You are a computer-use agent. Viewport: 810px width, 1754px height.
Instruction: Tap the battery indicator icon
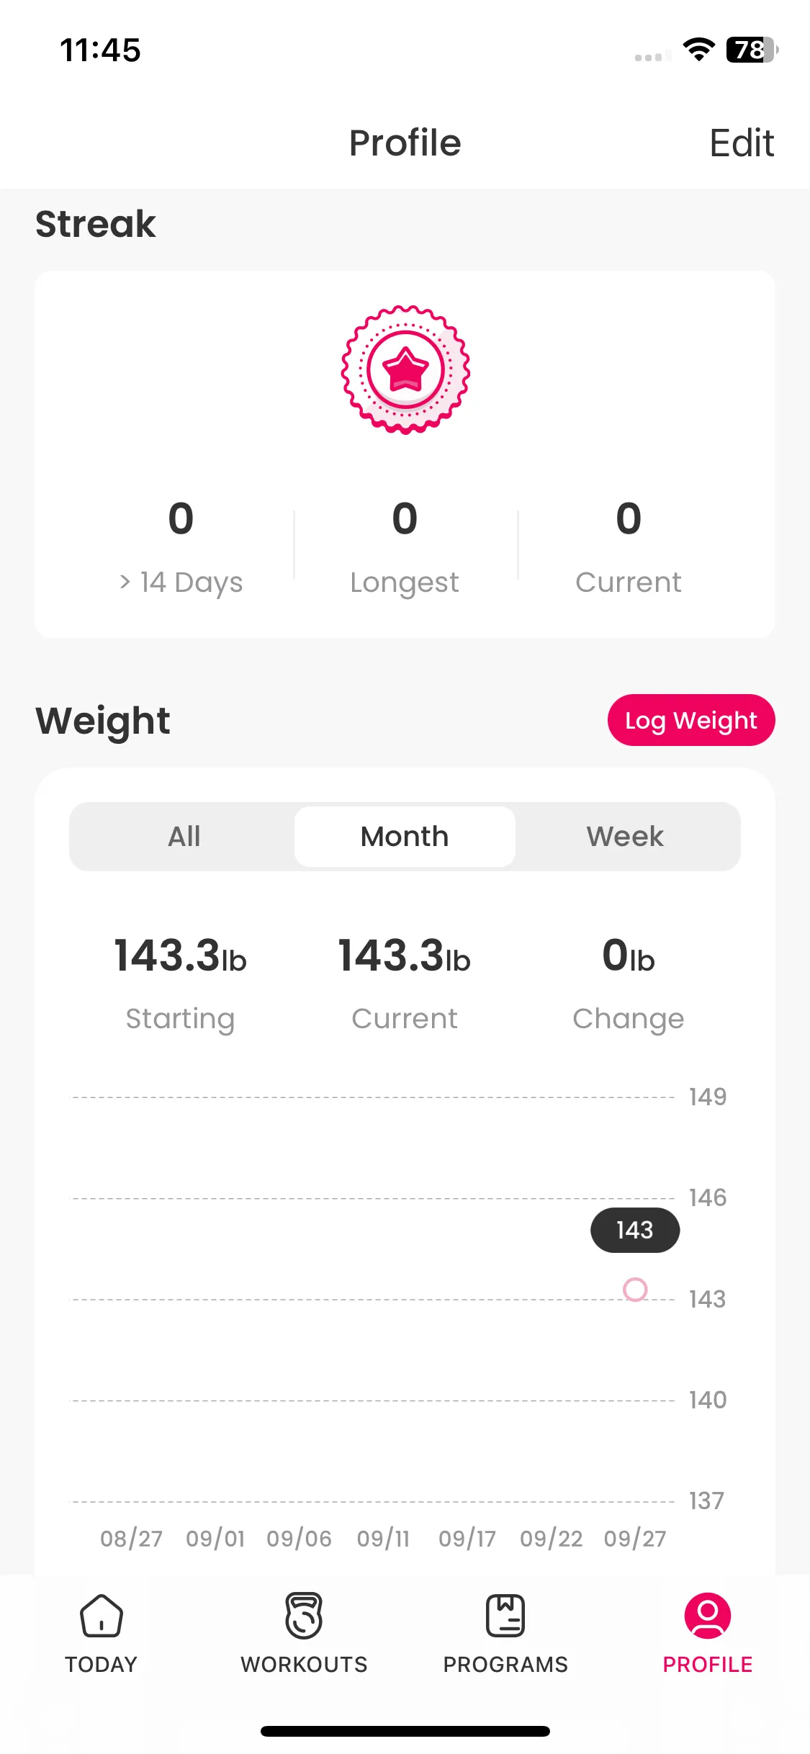tap(752, 50)
